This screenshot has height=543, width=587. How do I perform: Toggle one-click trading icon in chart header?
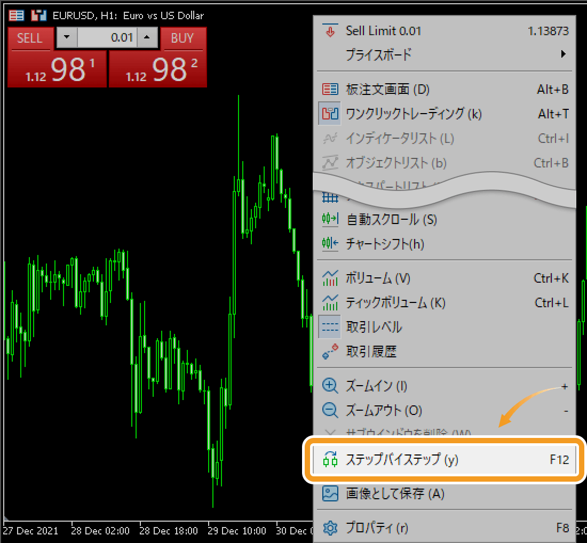pos(39,15)
